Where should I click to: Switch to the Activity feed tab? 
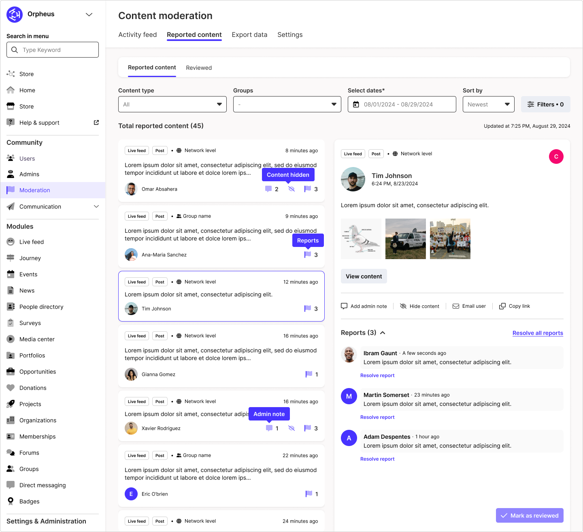click(x=138, y=35)
